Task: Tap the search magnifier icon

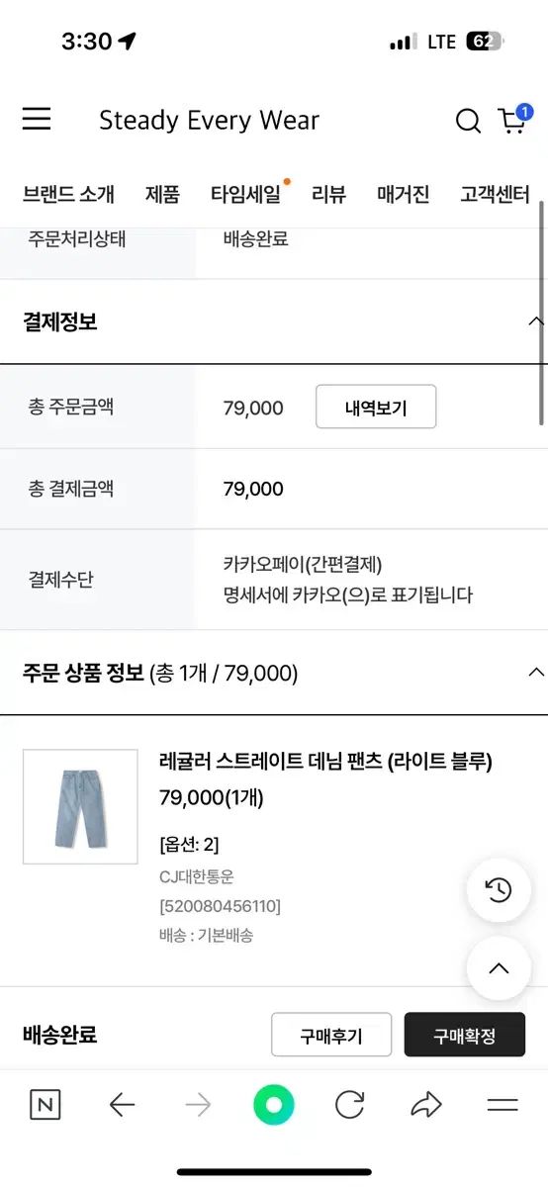Action: point(468,121)
